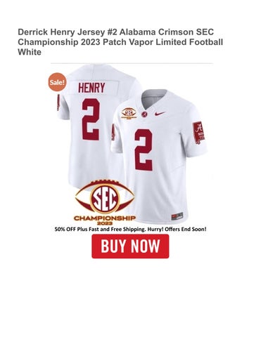Click the product title heading text
Screen dimensions: 261x337
tap(120, 42)
